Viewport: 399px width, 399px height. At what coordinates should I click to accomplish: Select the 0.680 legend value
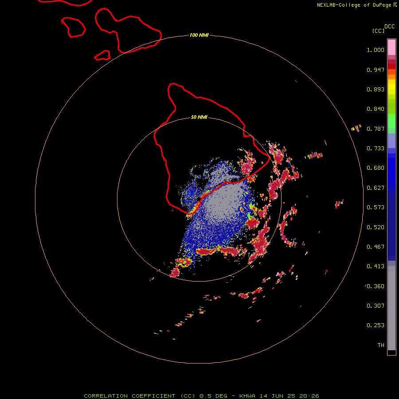click(376, 168)
